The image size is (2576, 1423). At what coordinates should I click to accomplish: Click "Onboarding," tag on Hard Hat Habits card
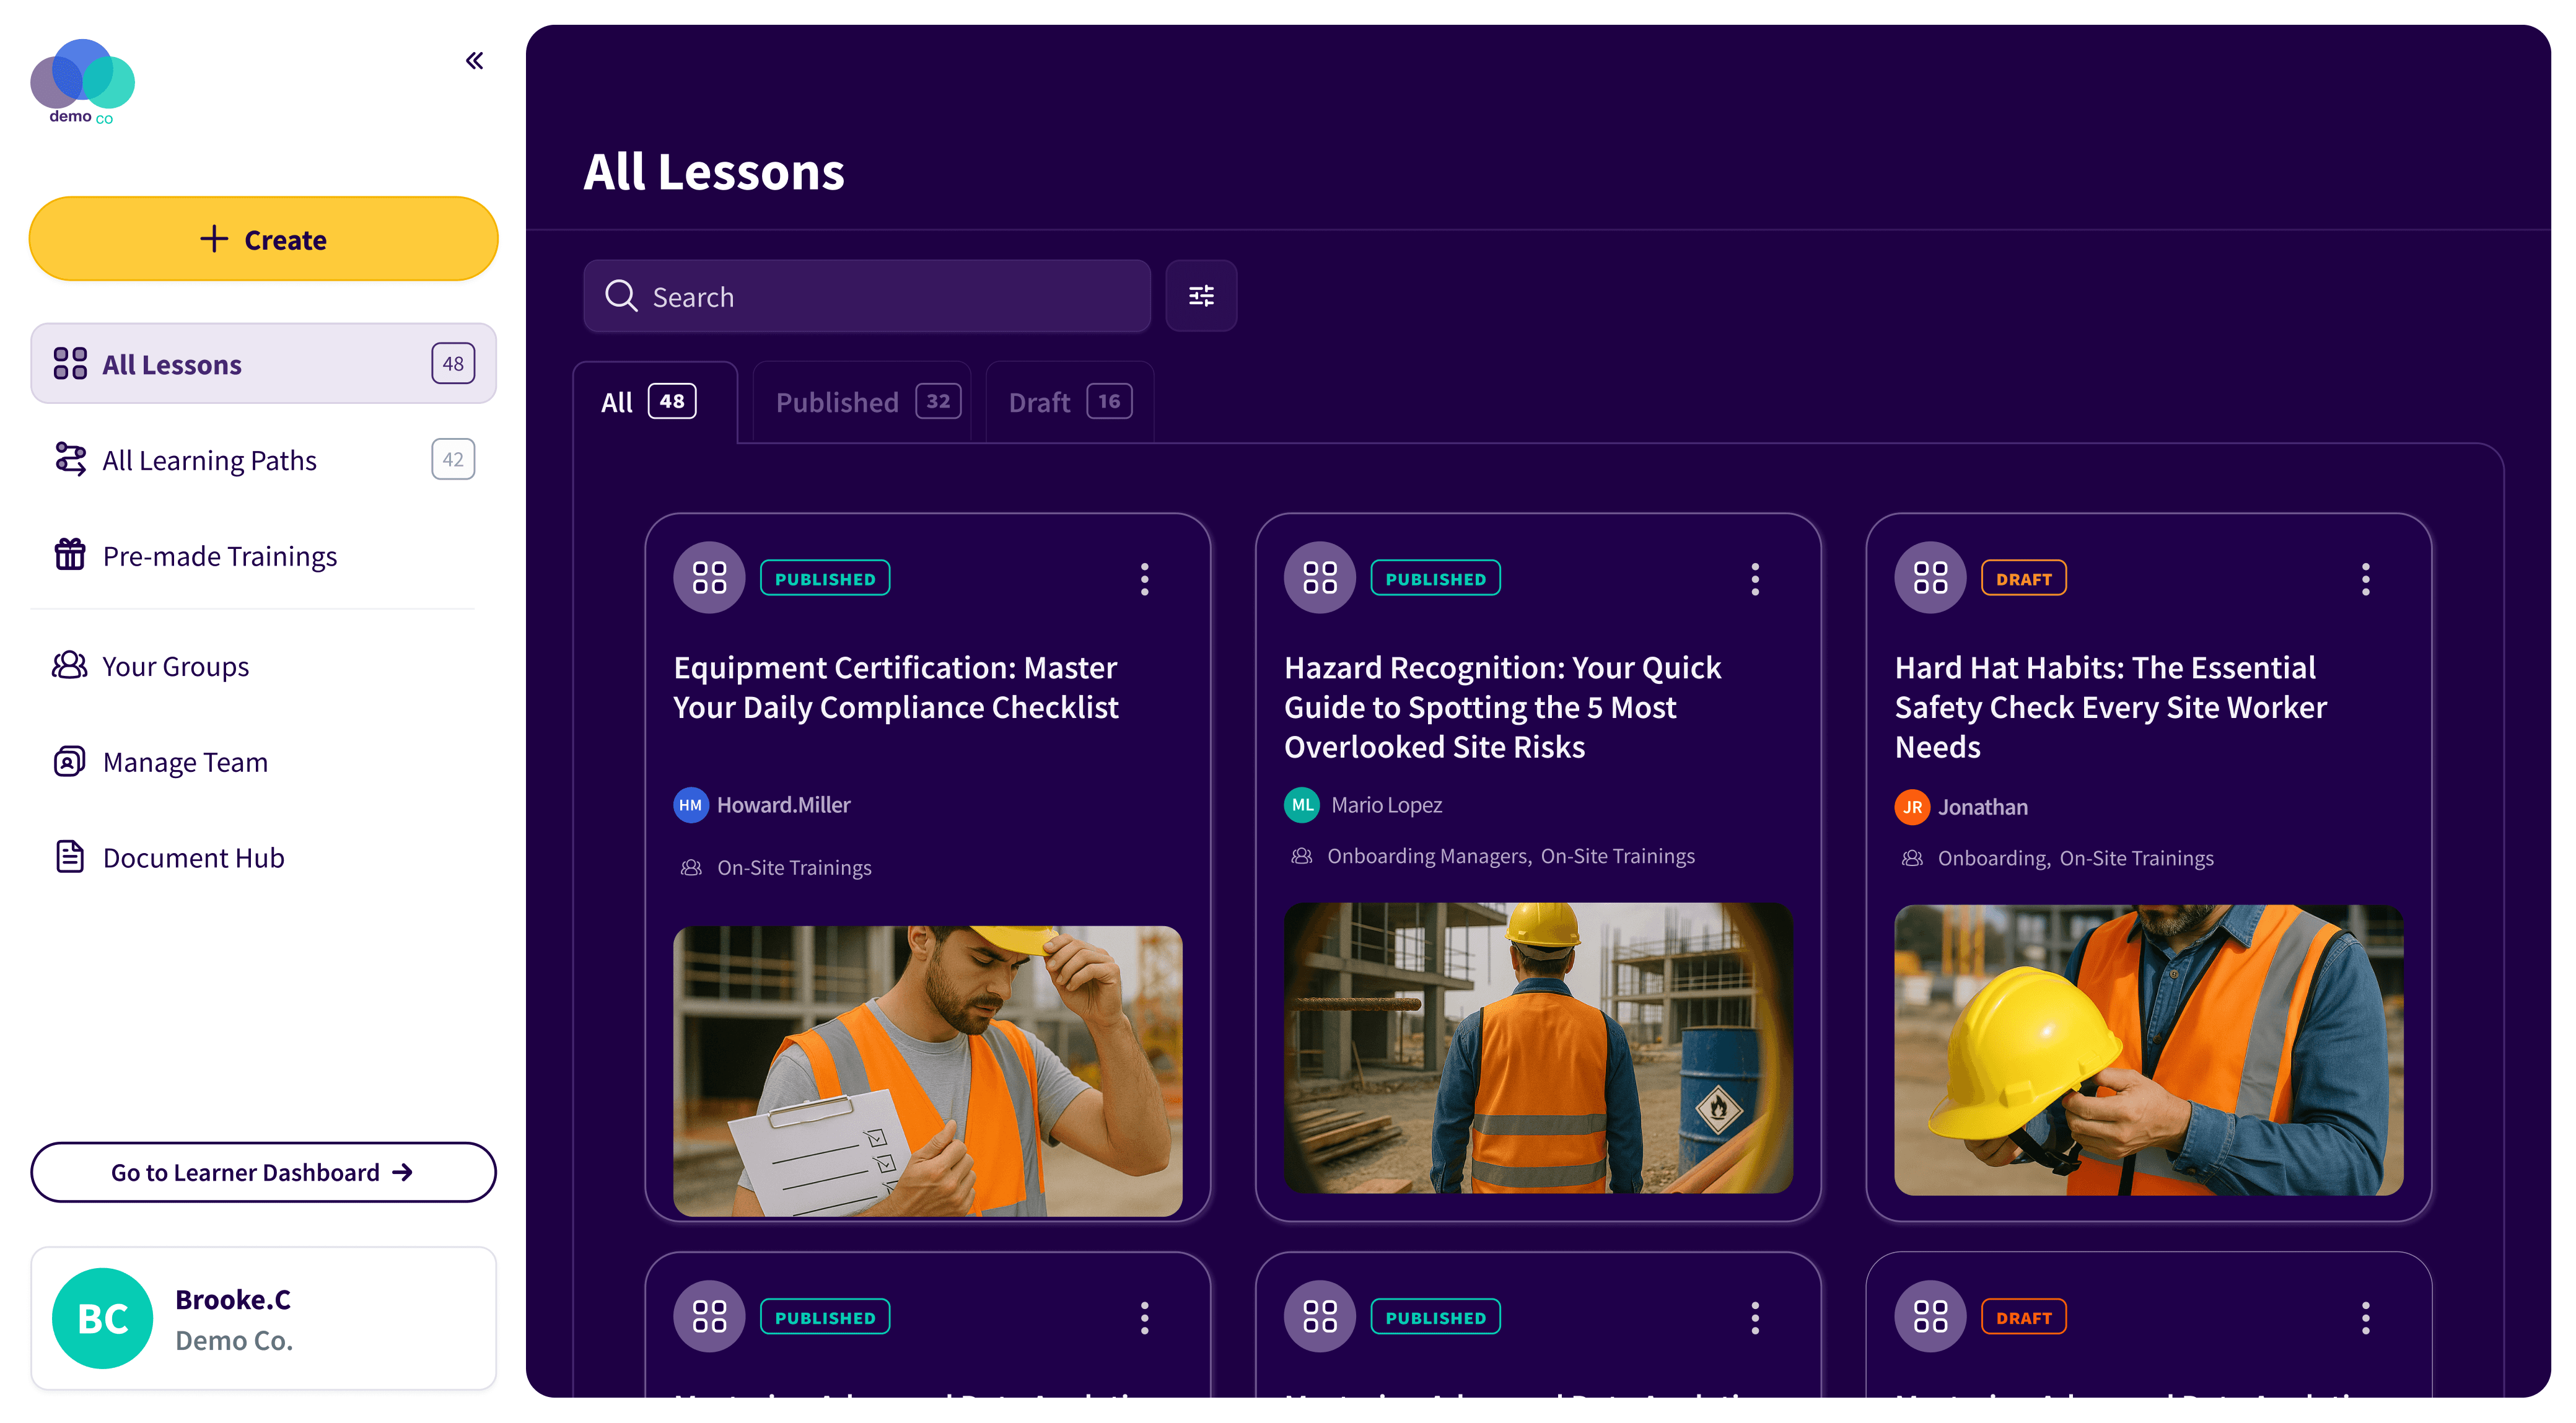[1994, 859]
